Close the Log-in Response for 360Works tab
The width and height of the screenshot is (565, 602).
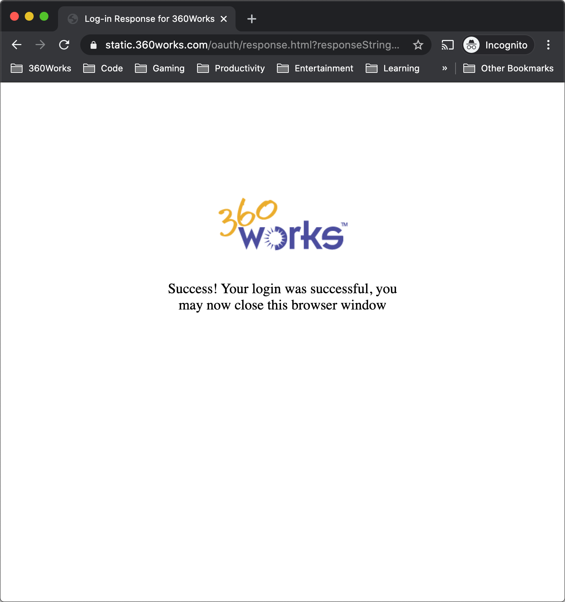click(224, 19)
